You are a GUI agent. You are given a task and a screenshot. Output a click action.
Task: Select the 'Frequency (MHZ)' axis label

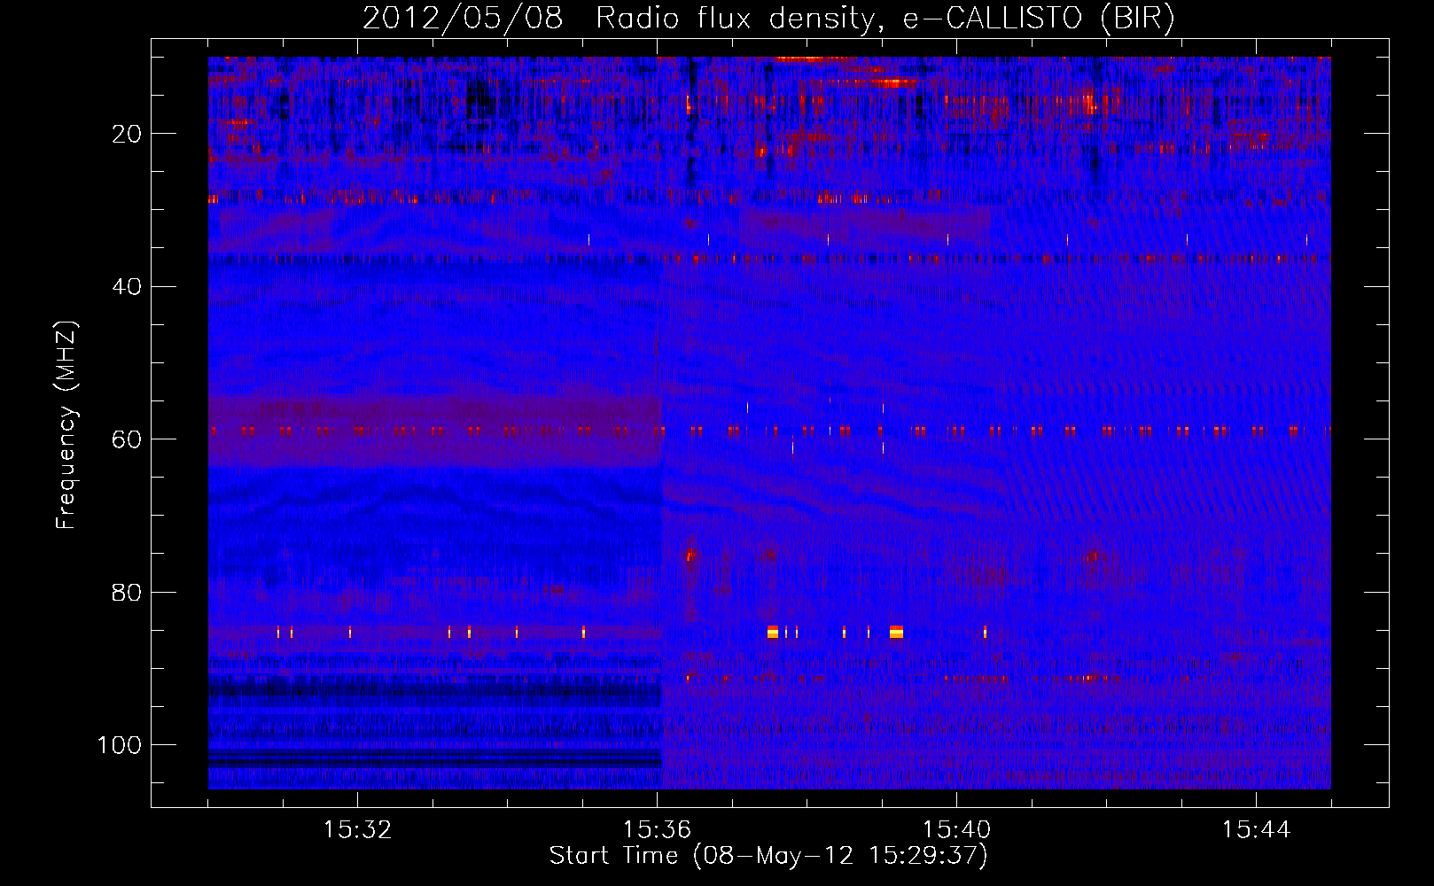66,424
